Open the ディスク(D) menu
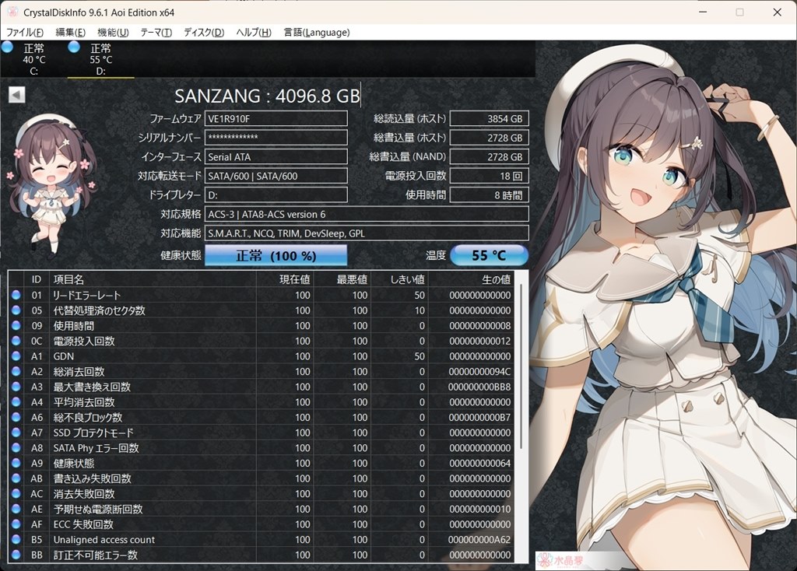This screenshot has width=797, height=571. pyautogui.click(x=204, y=32)
